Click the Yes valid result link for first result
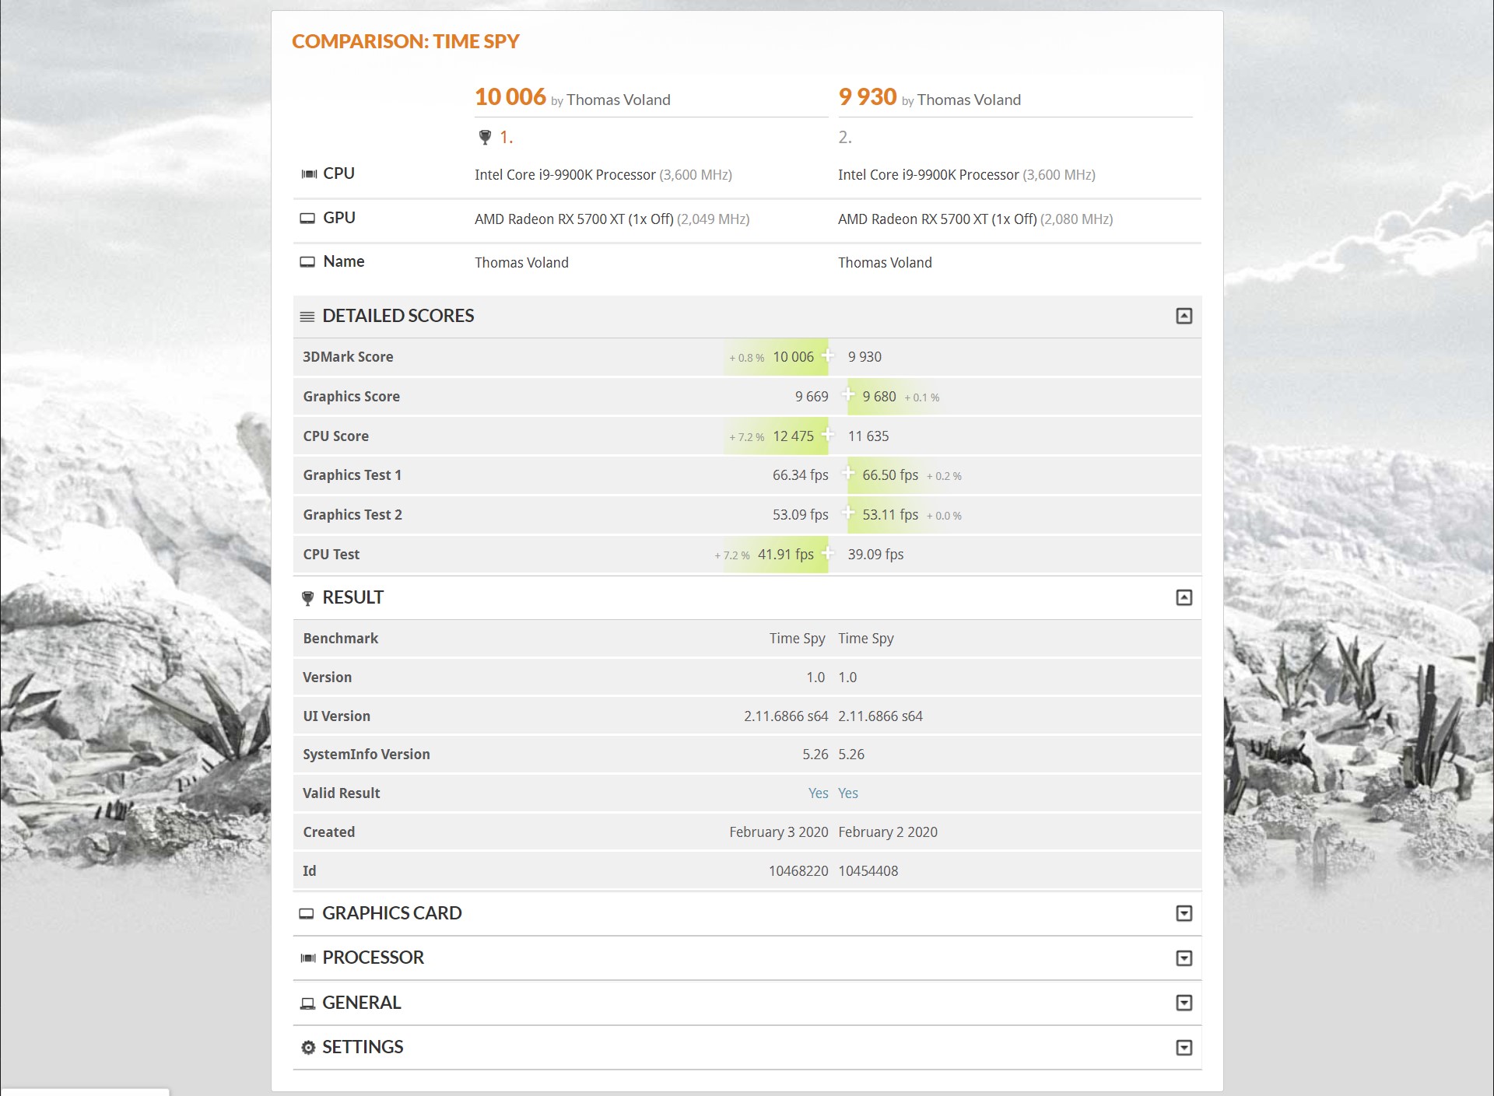This screenshot has height=1096, width=1494. click(x=818, y=793)
